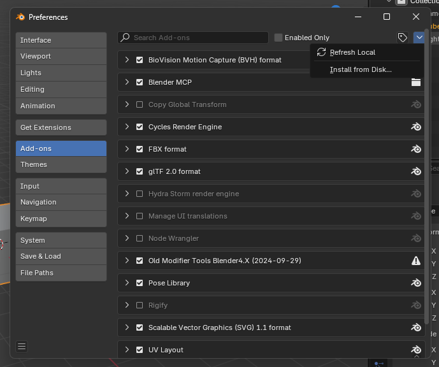The image size is (439, 367).
Task: Disable the Pose Library add-on checkbox
Action: (140, 283)
